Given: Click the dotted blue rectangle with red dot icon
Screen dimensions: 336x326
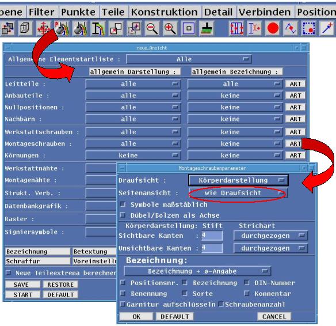Looking at the screenshot, I should tap(309, 28).
